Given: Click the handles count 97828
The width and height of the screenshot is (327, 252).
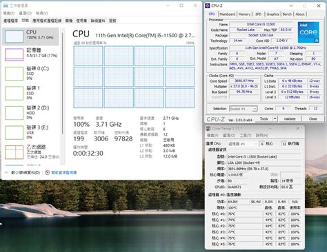Looking at the screenshot, I should click(x=123, y=139).
